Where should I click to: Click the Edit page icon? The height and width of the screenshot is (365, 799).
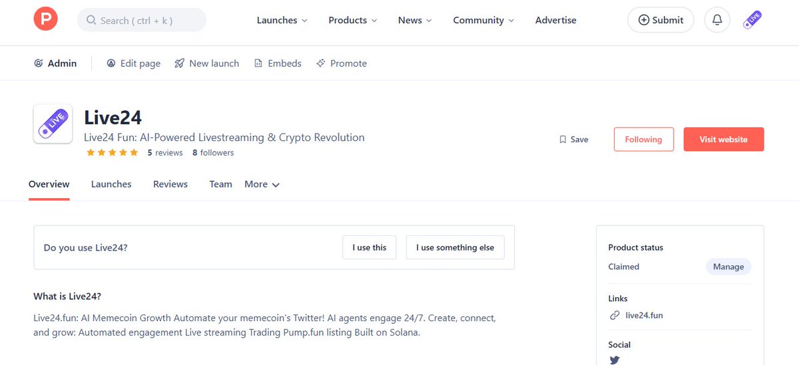pyautogui.click(x=111, y=63)
